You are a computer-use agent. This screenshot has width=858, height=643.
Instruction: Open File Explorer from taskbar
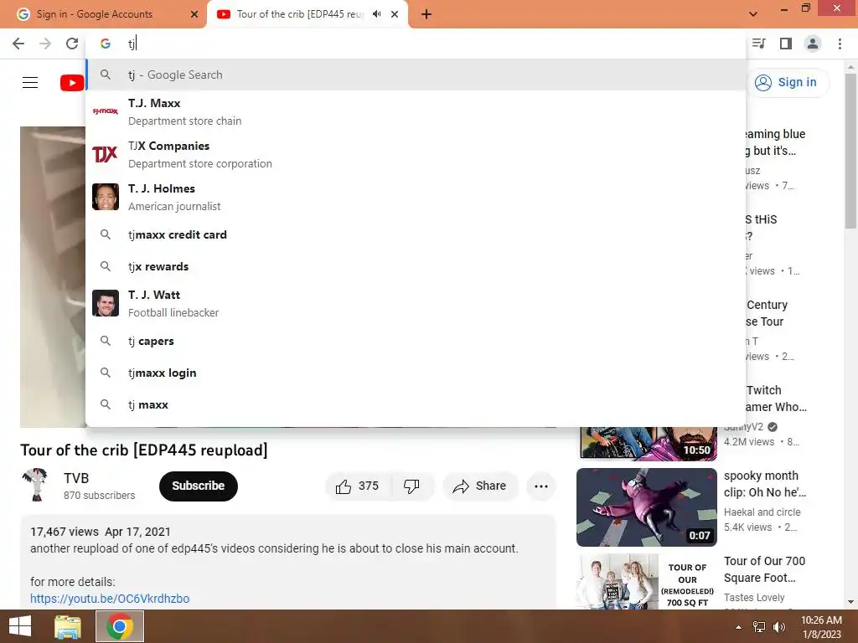pyautogui.click(x=68, y=626)
